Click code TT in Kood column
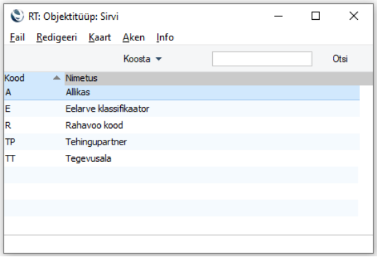This screenshot has height=257, width=377. click(10, 158)
